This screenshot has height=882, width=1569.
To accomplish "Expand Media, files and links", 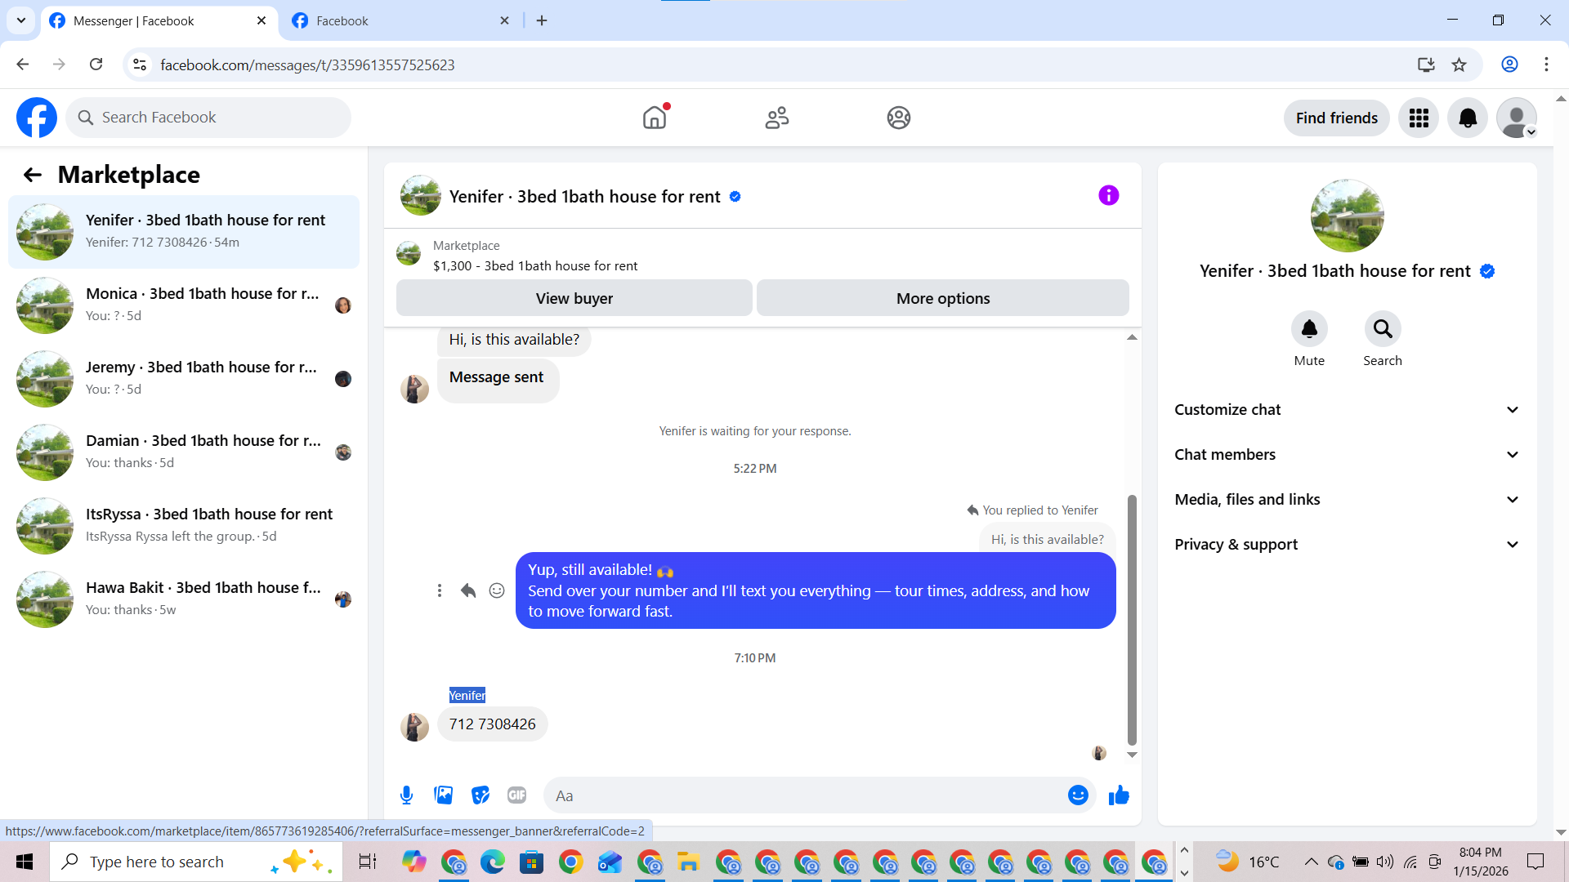I will (x=1347, y=500).
